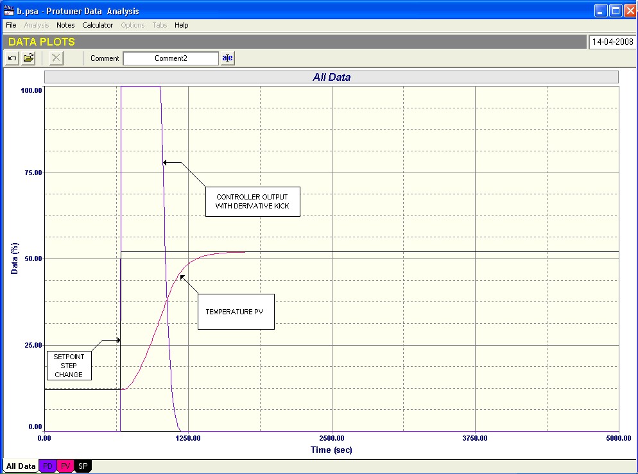Select the black SP tab
This screenshot has width=638, height=474.
[x=83, y=466]
